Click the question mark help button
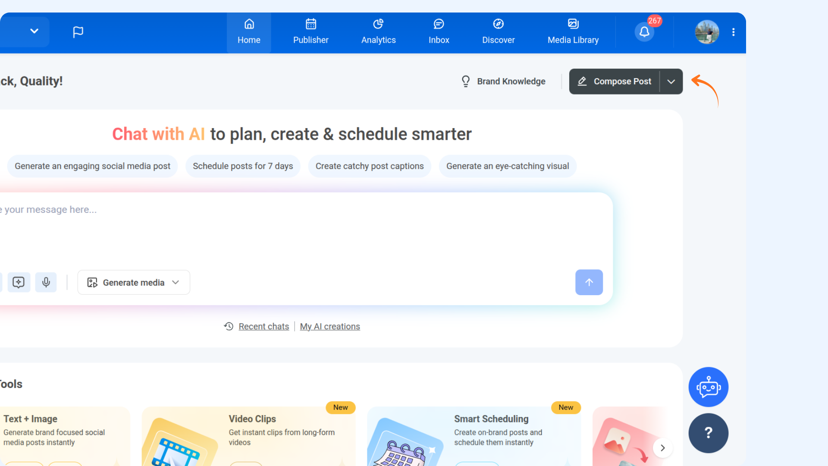The image size is (828, 466). click(x=708, y=433)
